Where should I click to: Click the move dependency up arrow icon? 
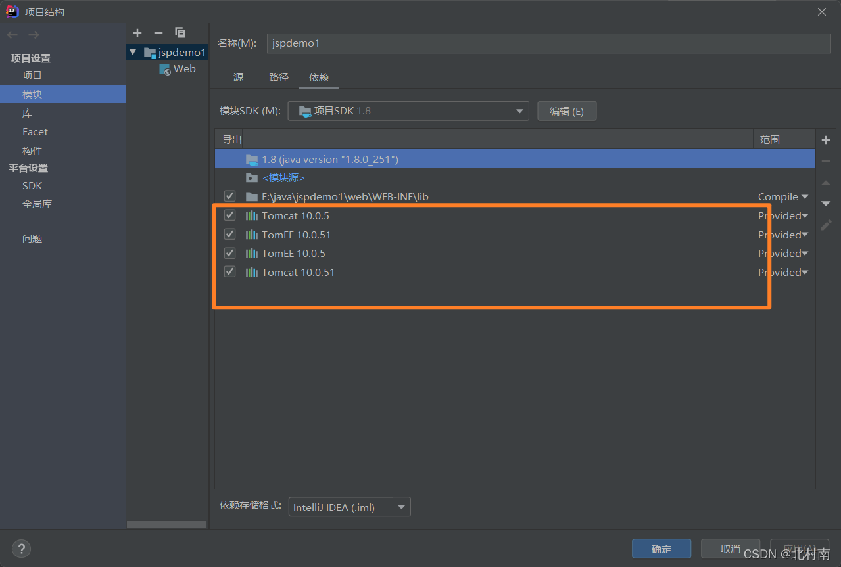[825, 183]
